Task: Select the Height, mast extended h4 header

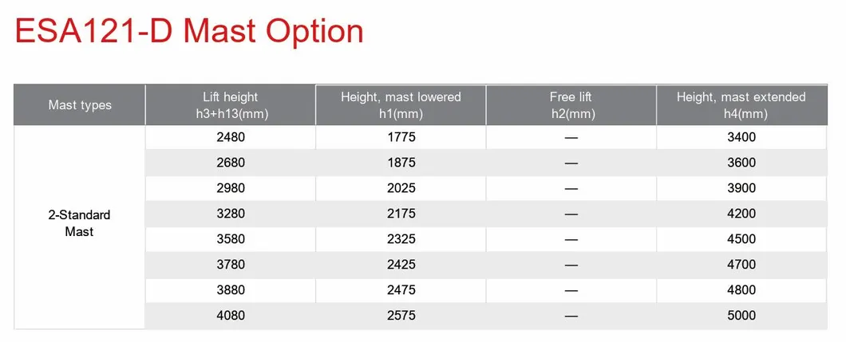Action: tap(741, 105)
